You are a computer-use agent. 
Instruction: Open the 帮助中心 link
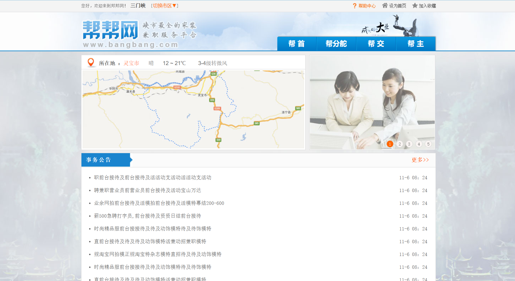coord(367,6)
